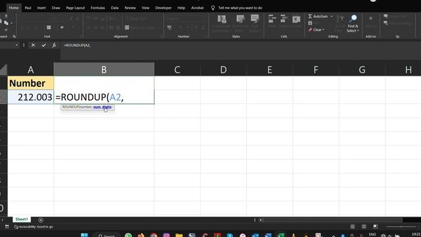
Task: Adjust the zoom slider in status bar
Action: point(401,226)
